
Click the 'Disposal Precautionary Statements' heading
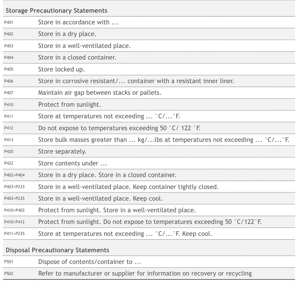coord(57,250)
